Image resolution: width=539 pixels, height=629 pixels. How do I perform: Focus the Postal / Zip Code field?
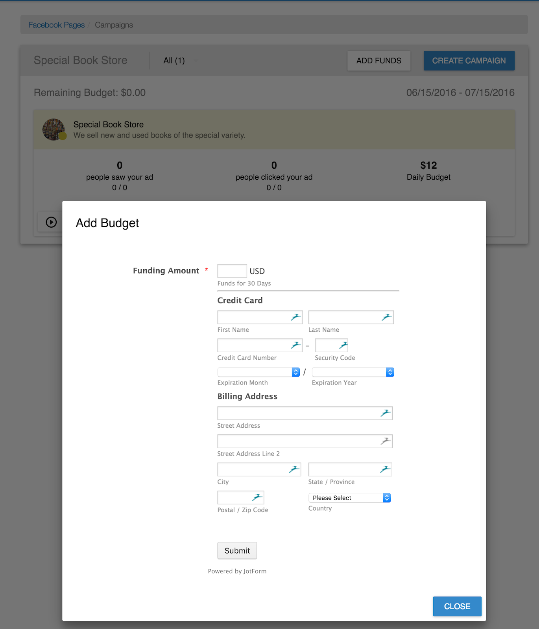[x=241, y=497]
